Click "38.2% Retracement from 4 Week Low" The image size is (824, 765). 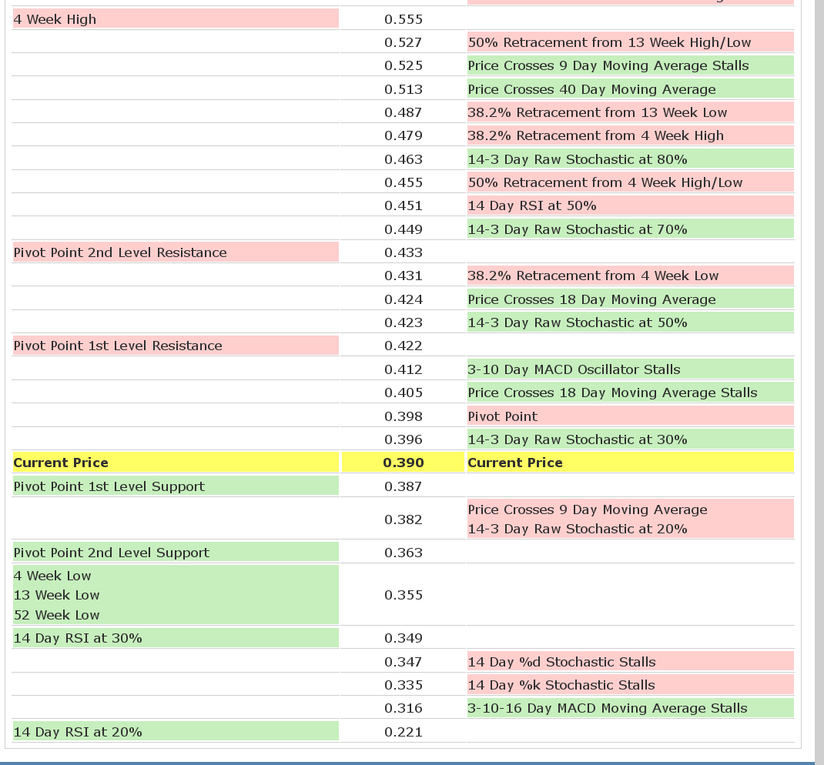[x=593, y=276]
